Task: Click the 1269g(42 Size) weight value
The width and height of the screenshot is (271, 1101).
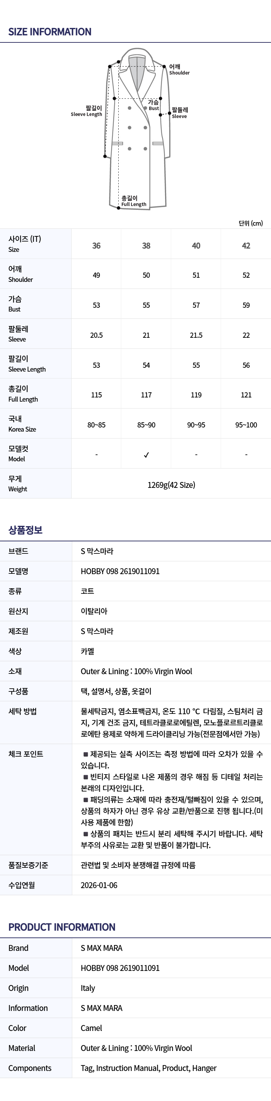Action: click(171, 485)
